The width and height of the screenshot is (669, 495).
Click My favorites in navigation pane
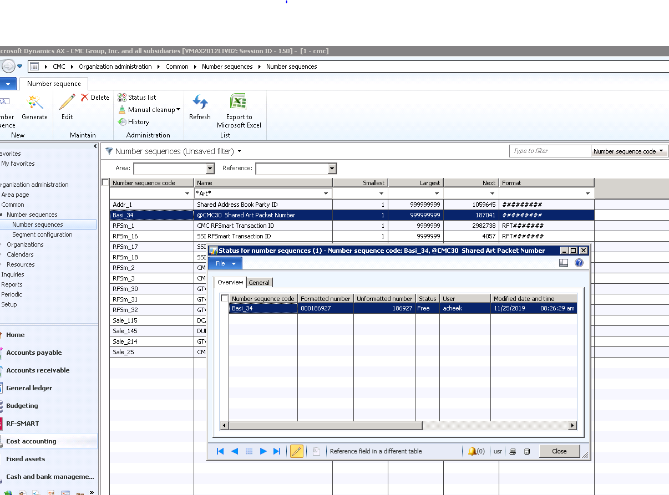18,164
